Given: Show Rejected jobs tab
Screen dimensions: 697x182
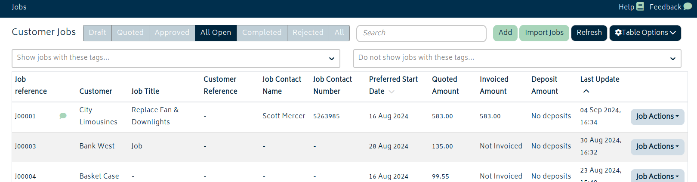Looking at the screenshot, I should click(x=308, y=33).
